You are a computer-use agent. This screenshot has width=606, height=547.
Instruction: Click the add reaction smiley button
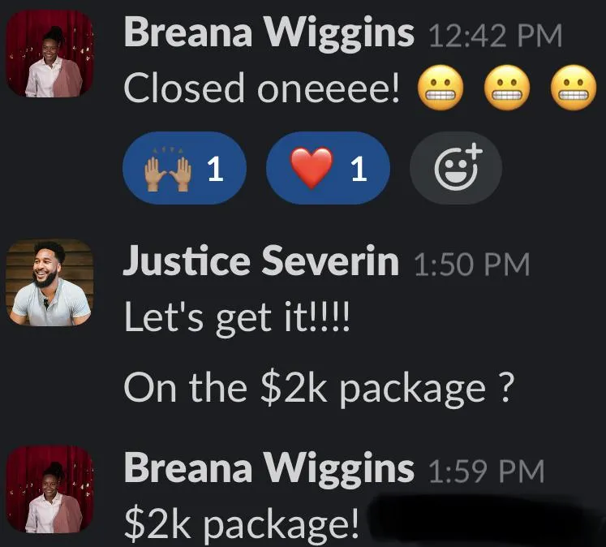coord(456,168)
